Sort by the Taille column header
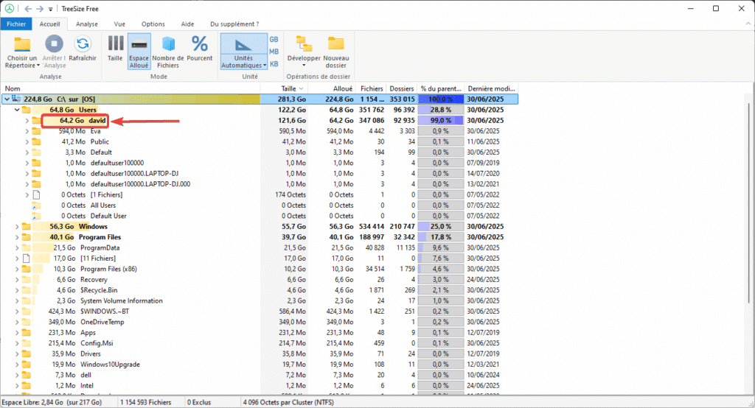 (284, 88)
